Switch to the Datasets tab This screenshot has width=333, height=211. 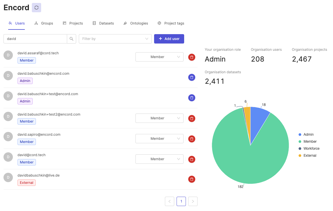click(x=103, y=23)
